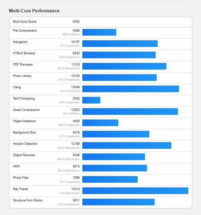Click the Object Remover label
201x215 pixels.
tap(24, 155)
